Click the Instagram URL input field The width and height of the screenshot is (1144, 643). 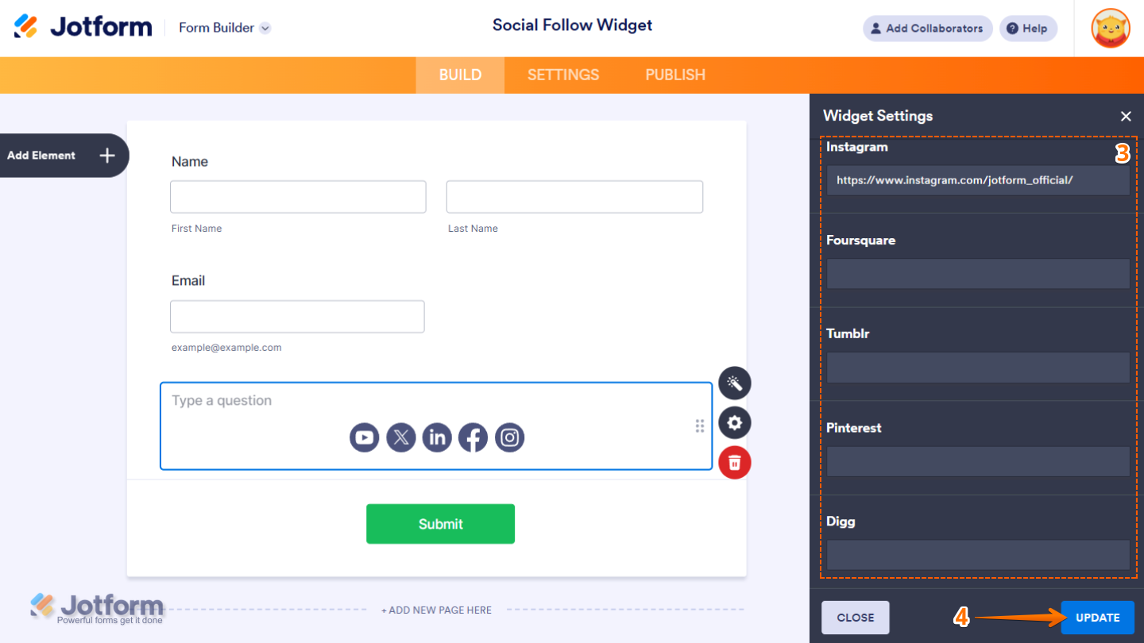click(x=977, y=179)
